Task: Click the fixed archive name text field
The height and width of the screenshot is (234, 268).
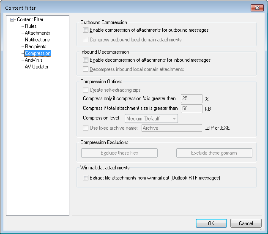Action: [172, 128]
